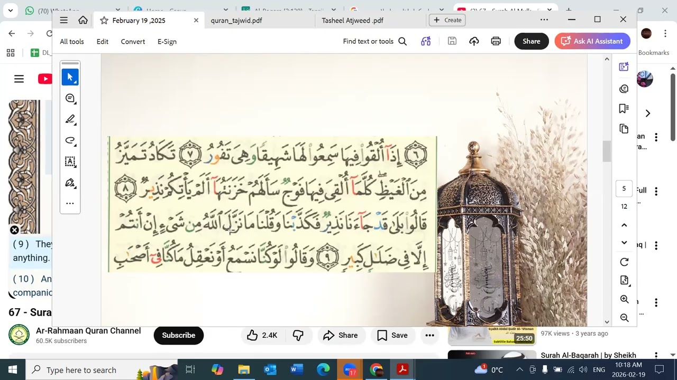677x380 pixels.
Task: Go to the next page using the down chevron
Action: [x=624, y=243]
